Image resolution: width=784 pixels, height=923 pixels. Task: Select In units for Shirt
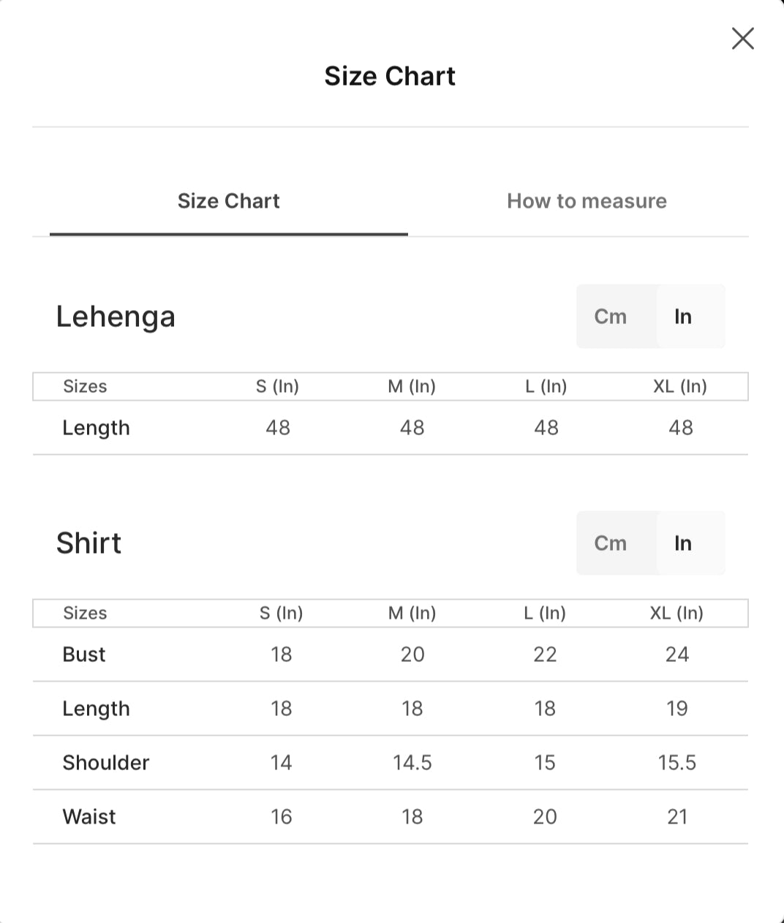(x=683, y=543)
